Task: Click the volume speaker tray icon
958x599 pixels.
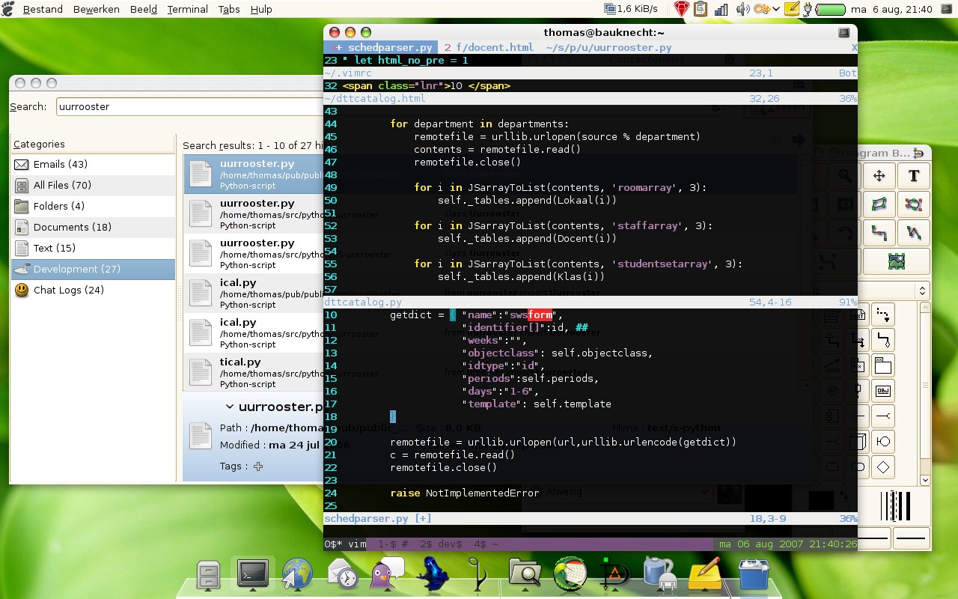Action: [742, 9]
